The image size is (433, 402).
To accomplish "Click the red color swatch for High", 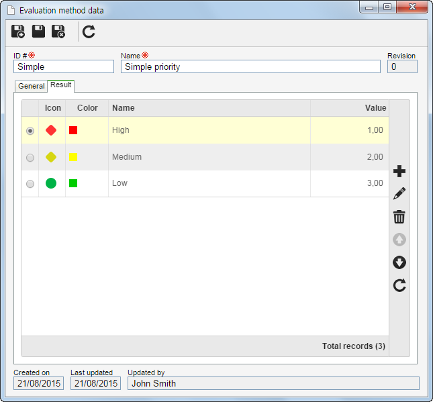I will pyautogui.click(x=73, y=130).
